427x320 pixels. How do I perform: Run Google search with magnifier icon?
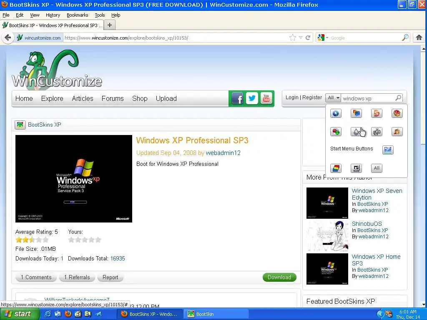(x=405, y=37)
